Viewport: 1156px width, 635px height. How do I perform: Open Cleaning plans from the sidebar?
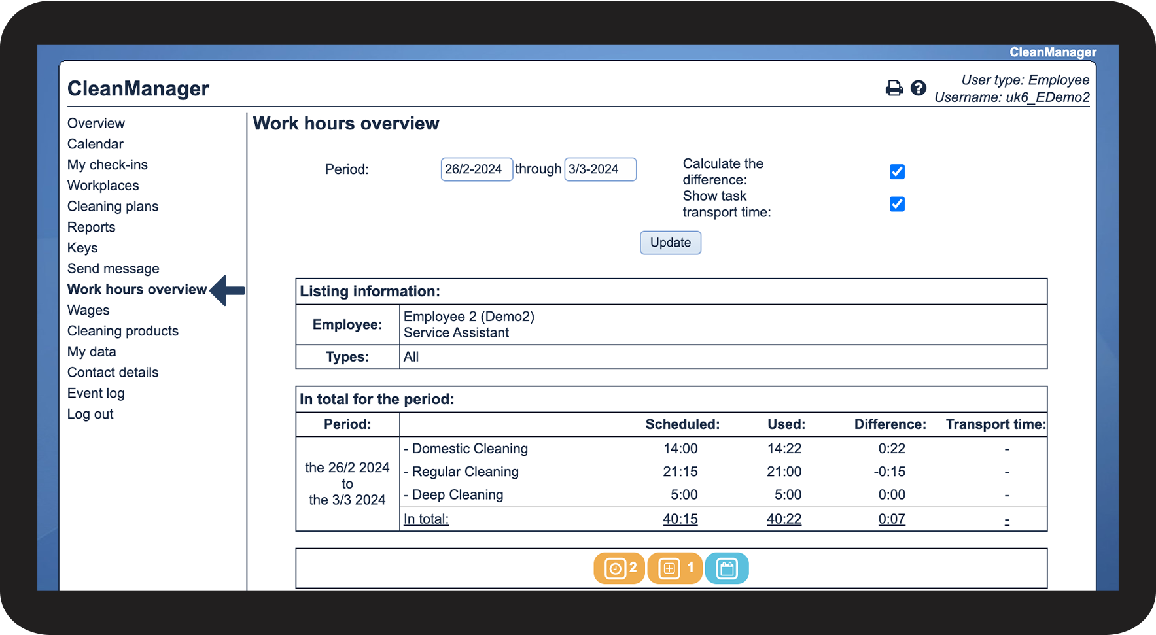point(113,207)
